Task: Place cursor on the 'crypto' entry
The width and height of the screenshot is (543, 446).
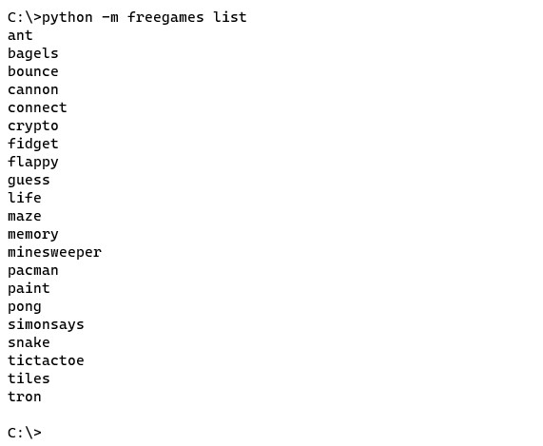Action: (x=33, y=126)
